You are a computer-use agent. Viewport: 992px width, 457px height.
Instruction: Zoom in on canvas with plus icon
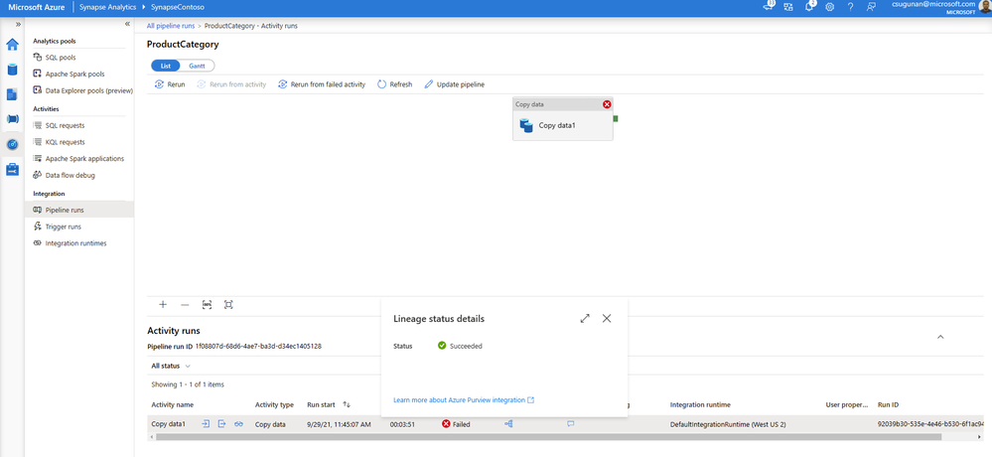point(163,304)
